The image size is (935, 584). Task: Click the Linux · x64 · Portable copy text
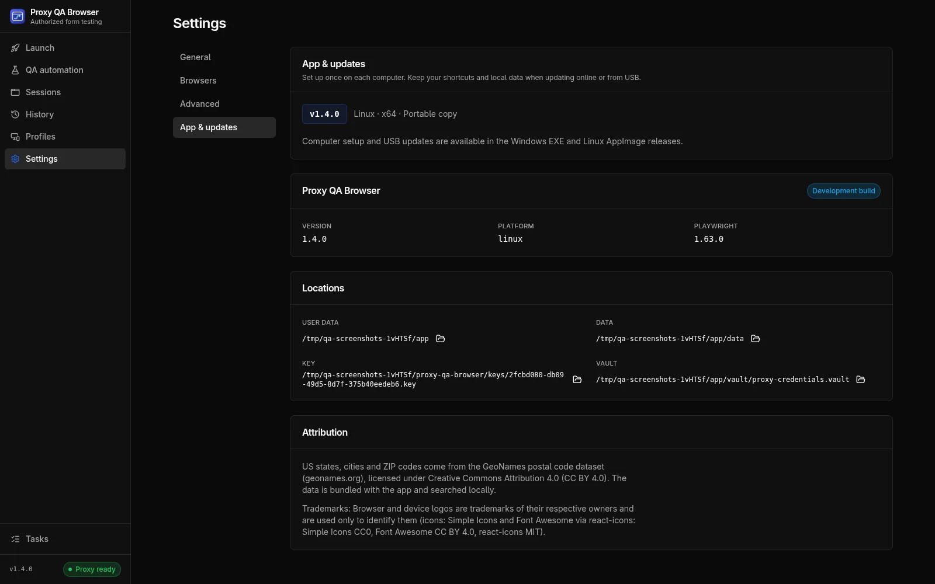[x=406, y=114]
